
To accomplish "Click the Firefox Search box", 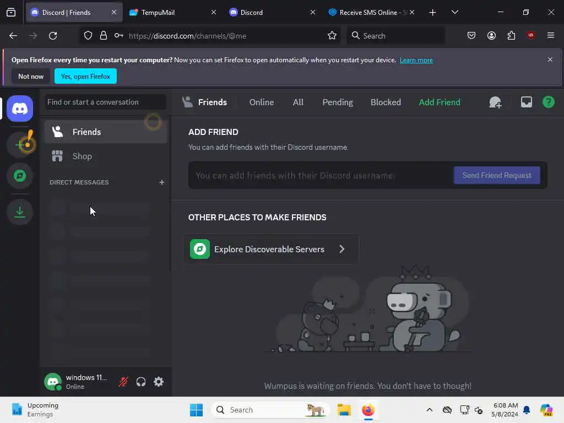I will click(395, 36).
